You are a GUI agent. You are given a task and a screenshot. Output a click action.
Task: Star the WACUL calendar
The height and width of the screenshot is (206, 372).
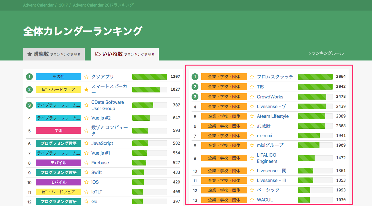point(252,200)
